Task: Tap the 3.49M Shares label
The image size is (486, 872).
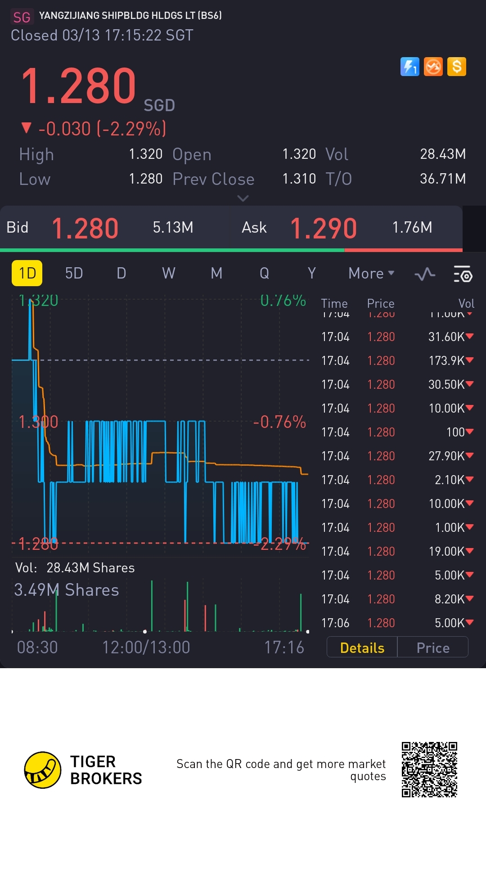Action: coord(67,590)
